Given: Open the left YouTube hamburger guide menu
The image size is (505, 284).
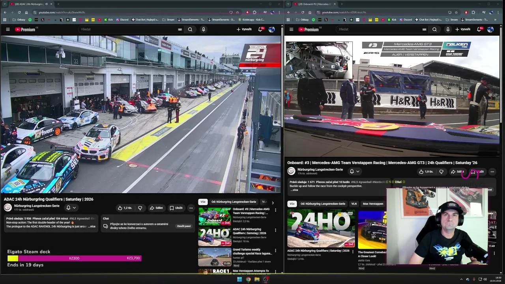Looking at the screenshot, I should (x=7, y=29).
